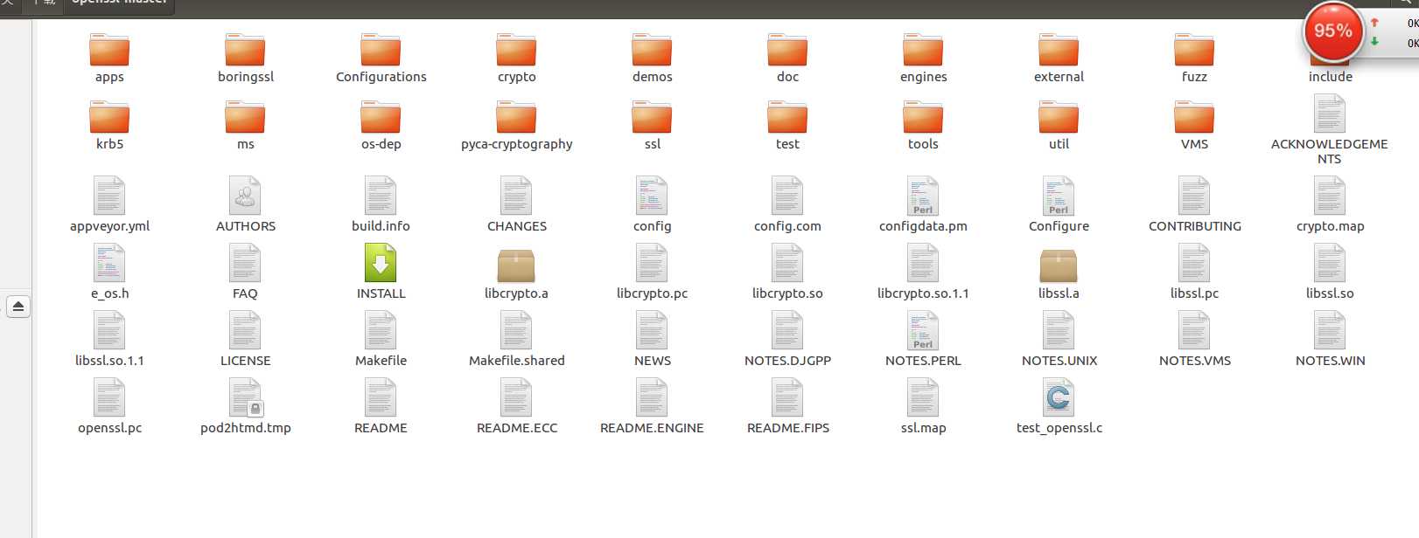Select the CHANGES file
This screenshot has width=1419, height=538.
[516, 196]
